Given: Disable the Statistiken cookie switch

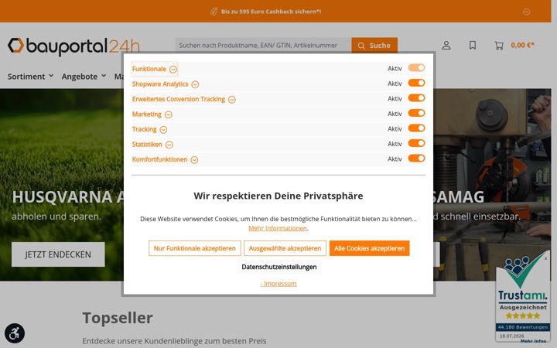Looking at the screenshot, I should 416,144.
